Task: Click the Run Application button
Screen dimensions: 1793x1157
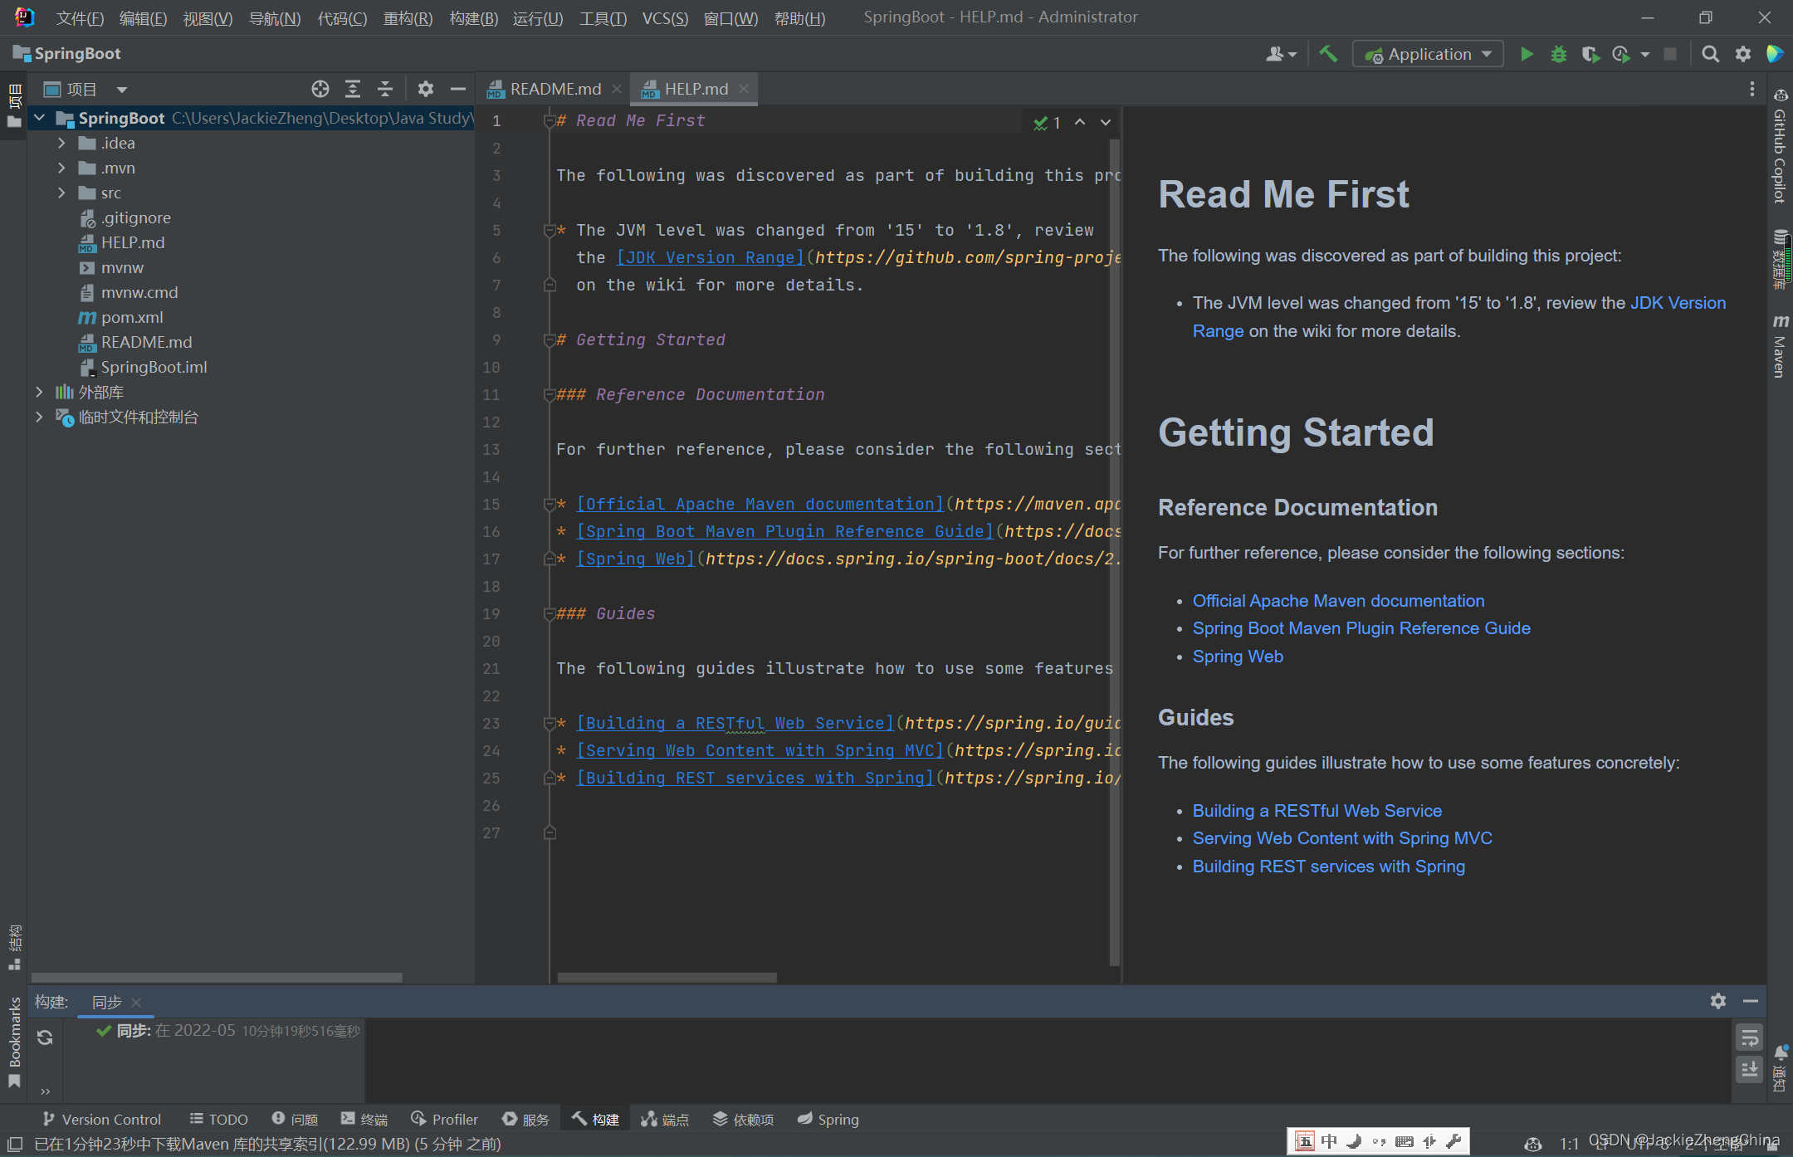Action: 1527,52
